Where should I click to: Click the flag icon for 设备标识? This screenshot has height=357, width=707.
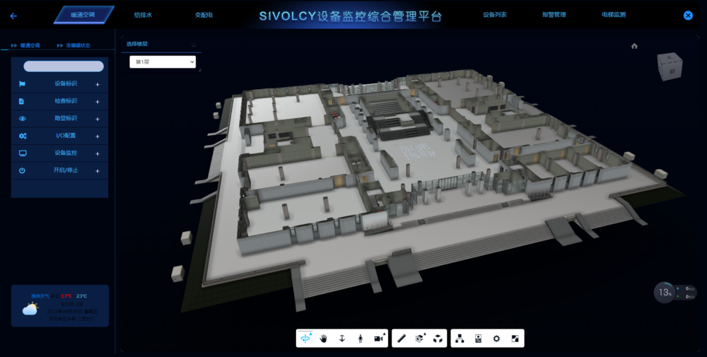22,84
